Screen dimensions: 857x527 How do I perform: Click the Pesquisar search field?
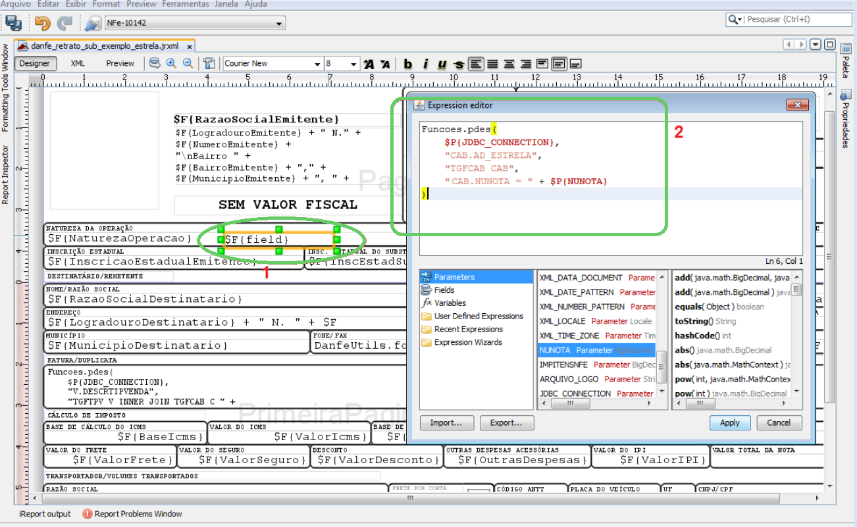(797, 20)
